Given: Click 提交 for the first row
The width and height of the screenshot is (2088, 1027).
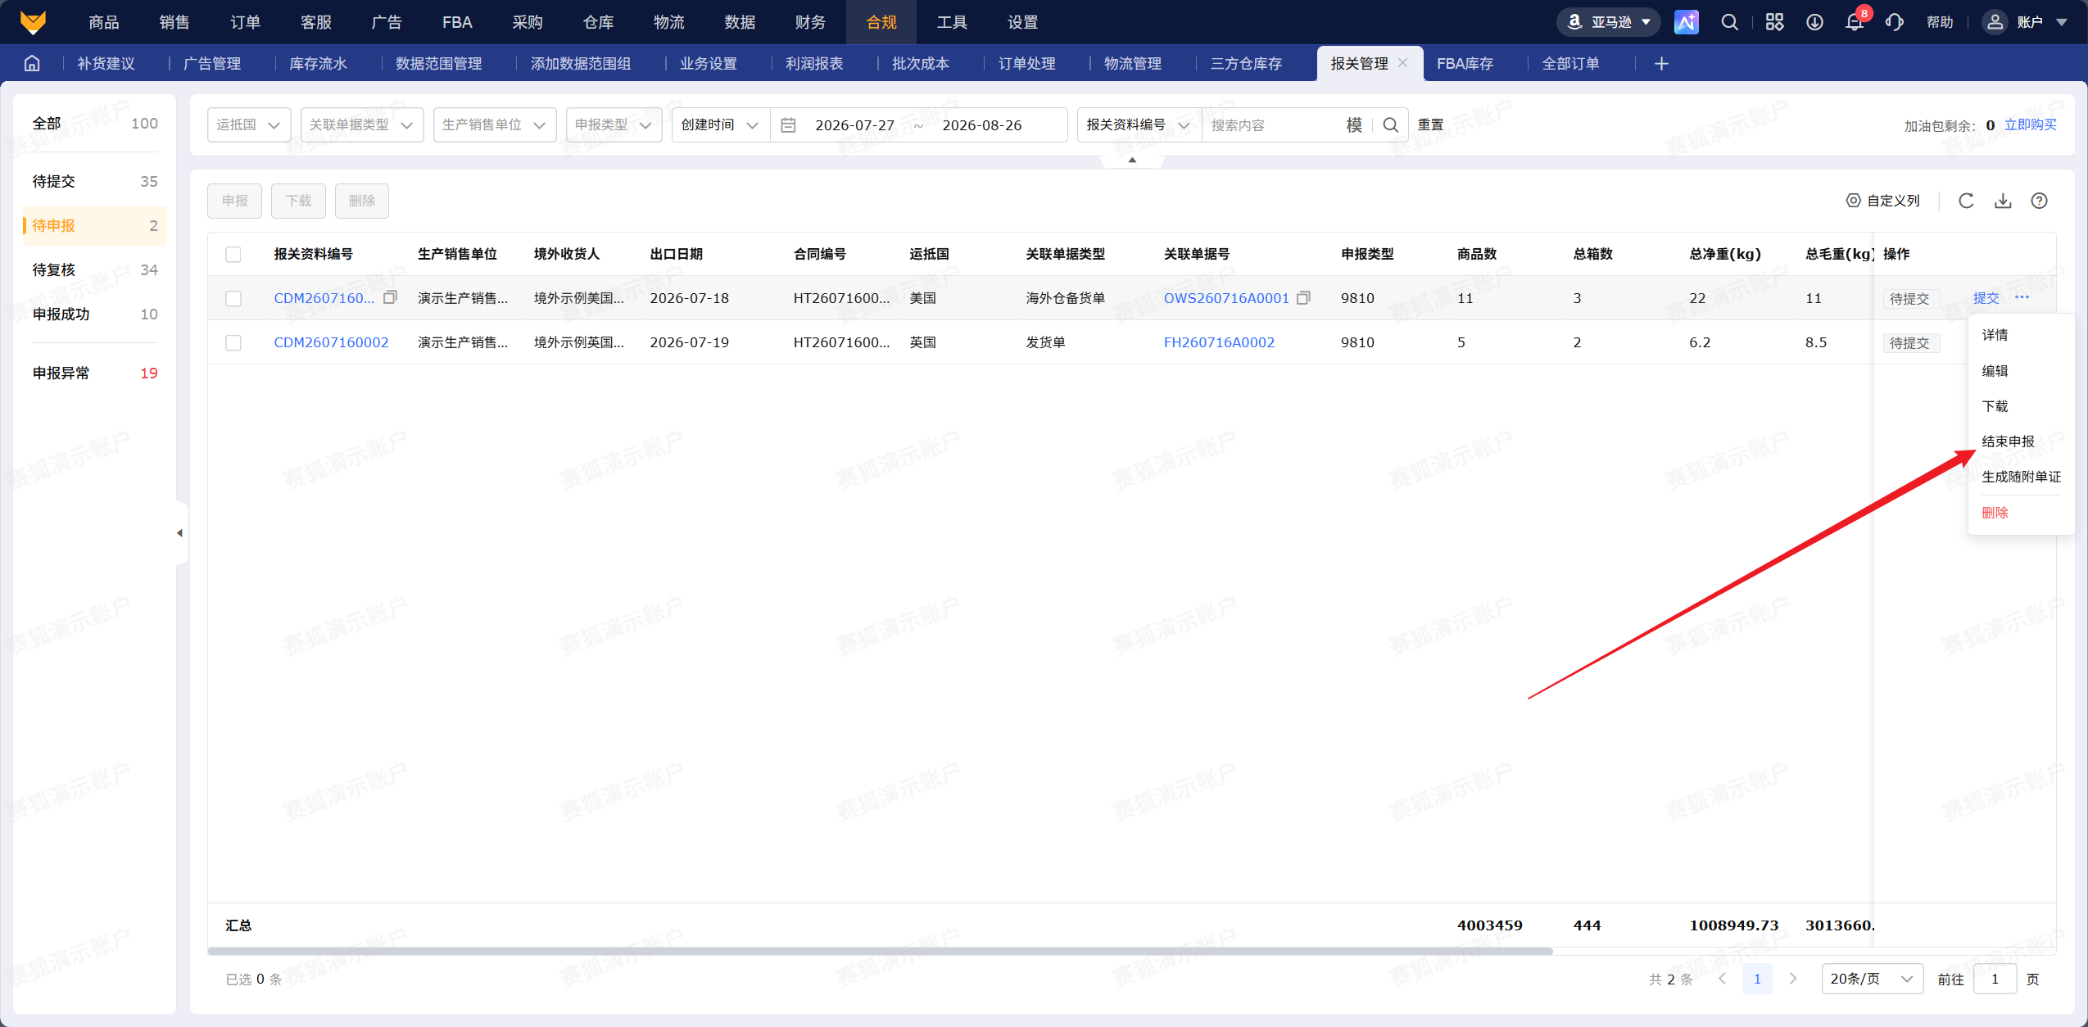Looking at the screenshot, I should tap(1986, 298).
